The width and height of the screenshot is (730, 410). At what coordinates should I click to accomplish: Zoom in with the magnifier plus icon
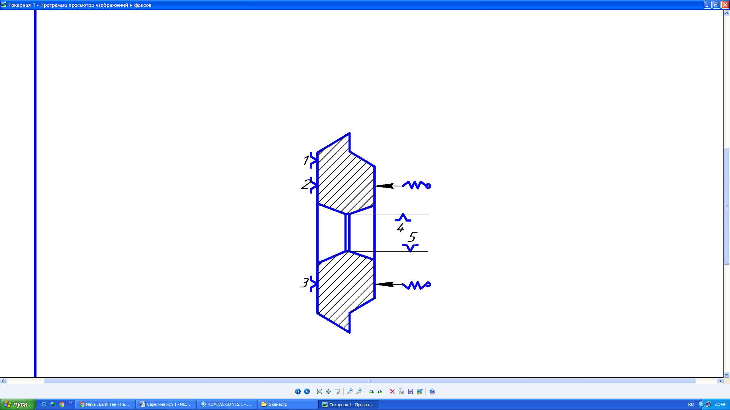350,391
